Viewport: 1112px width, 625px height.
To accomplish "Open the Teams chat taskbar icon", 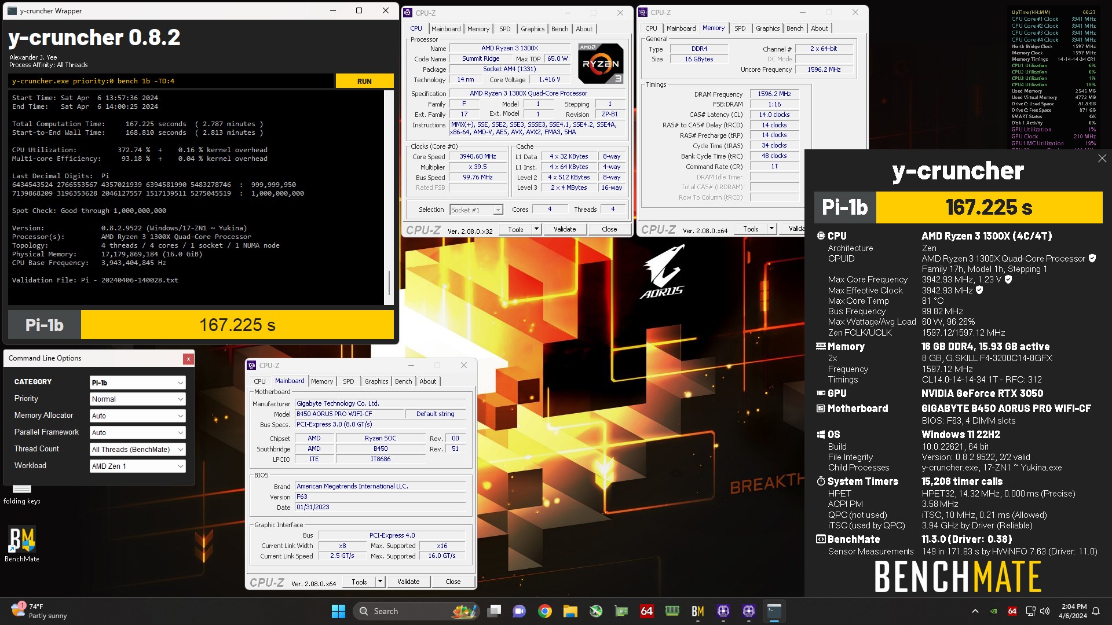I will tap(520, 611).
